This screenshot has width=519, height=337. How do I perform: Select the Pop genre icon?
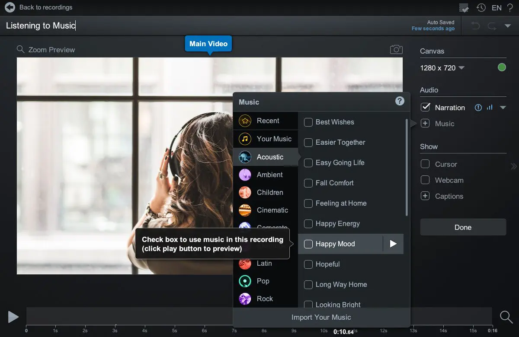tap(244, 281)
